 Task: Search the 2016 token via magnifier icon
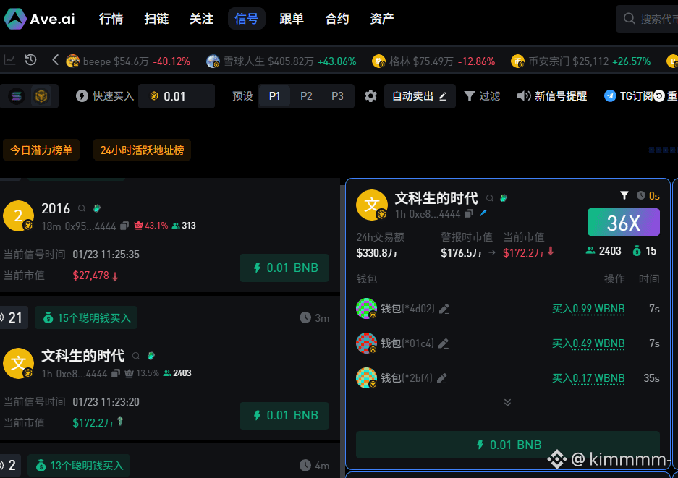[82, 209]
